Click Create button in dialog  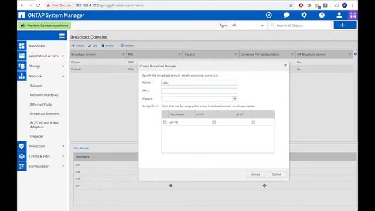[255, 175]
